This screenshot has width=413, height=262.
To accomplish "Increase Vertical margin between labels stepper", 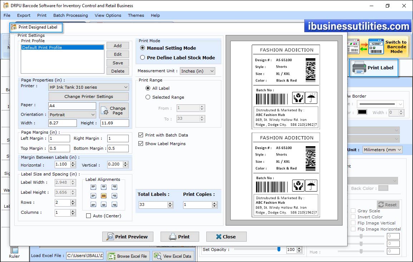I will pyautogui.click(x=126, y=163).
